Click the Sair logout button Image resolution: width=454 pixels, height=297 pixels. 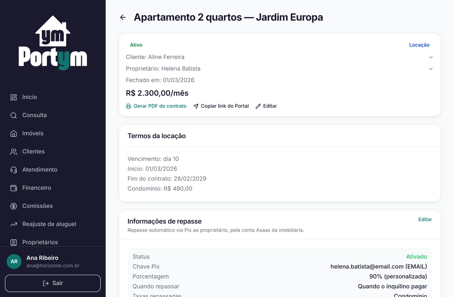coord(53,283)
